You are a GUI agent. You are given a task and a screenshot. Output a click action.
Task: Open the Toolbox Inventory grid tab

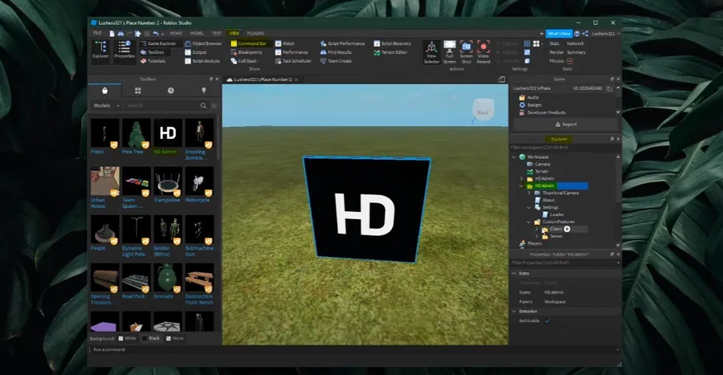point(137,91)
